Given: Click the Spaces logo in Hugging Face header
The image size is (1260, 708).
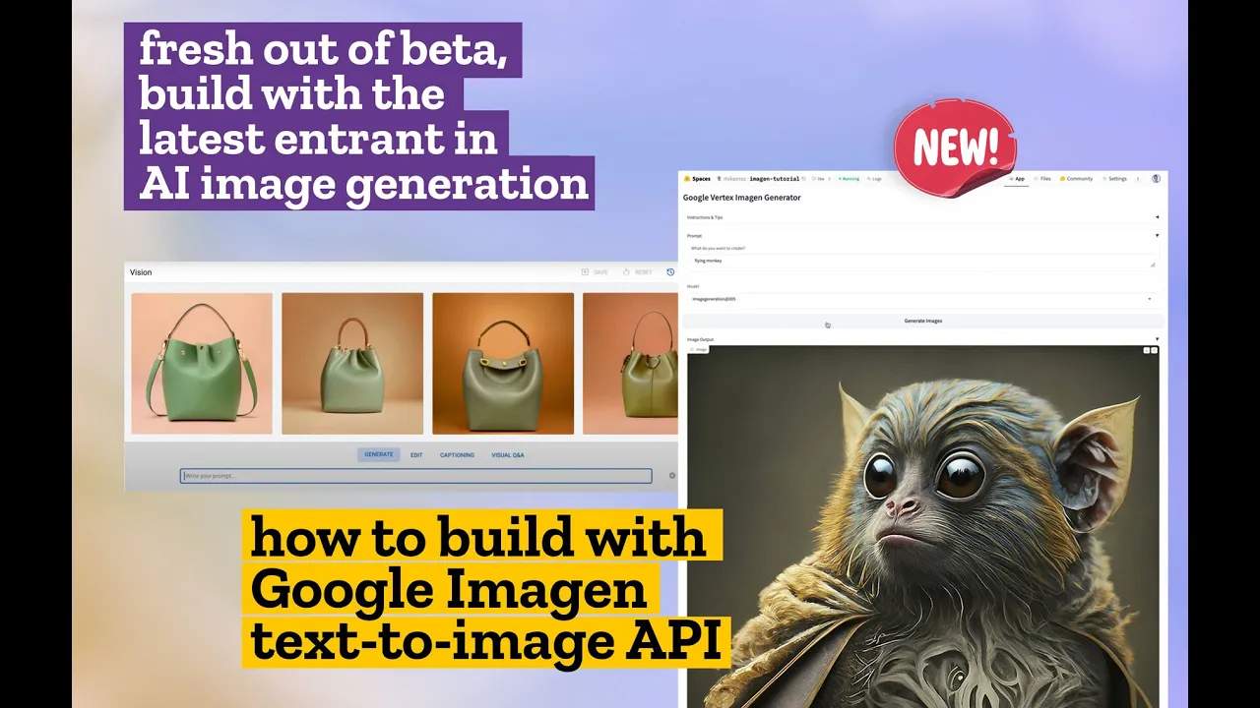Looking at the screenshot, I should 697,179.
